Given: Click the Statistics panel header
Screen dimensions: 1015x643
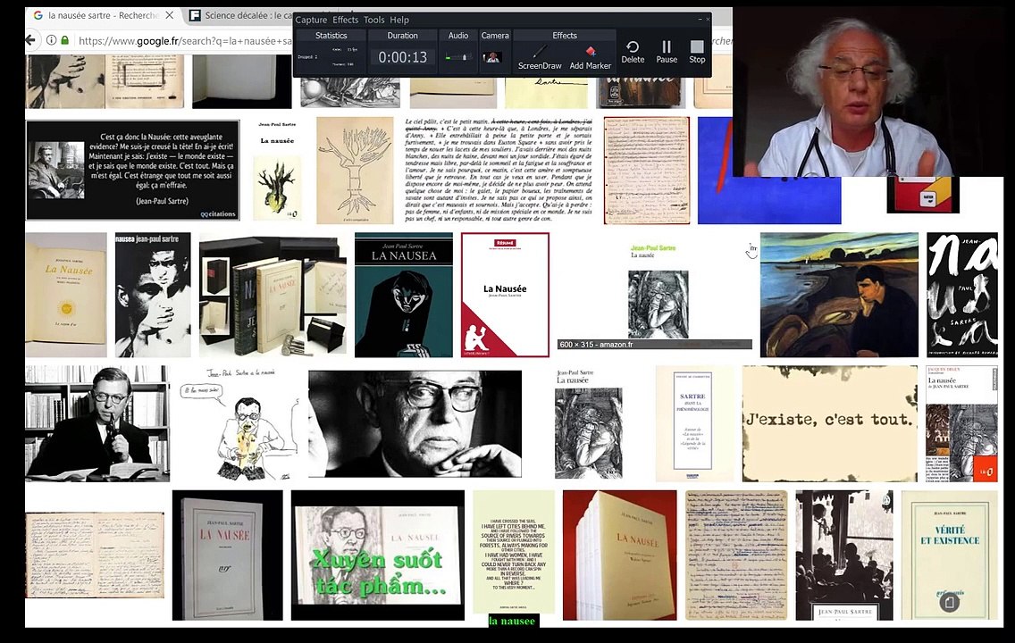Looking at the screenshot, I should coord(331,36).
